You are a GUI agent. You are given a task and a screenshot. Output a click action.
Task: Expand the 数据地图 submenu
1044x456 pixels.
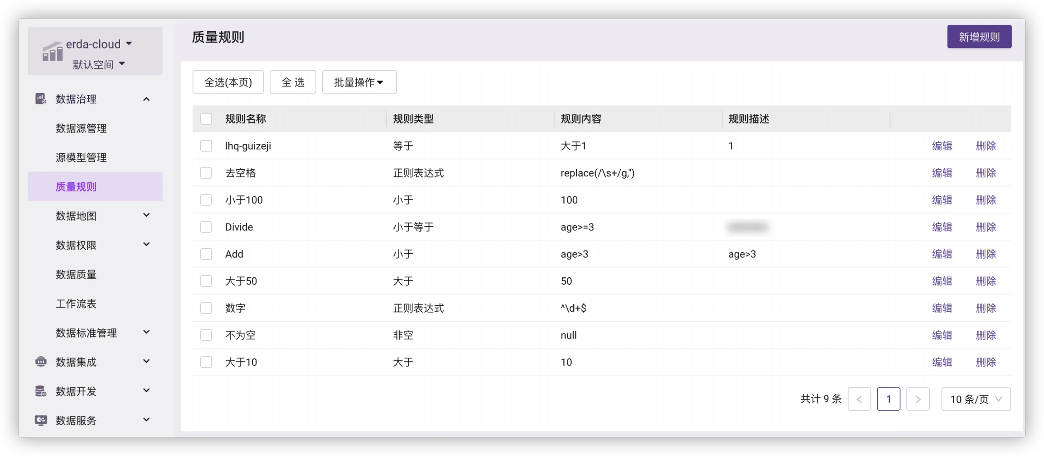[146, 215]
